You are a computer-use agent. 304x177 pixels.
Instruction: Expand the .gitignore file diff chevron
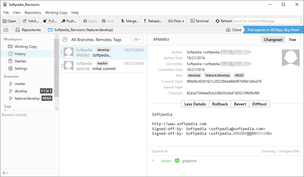click(x=153, y=161)
